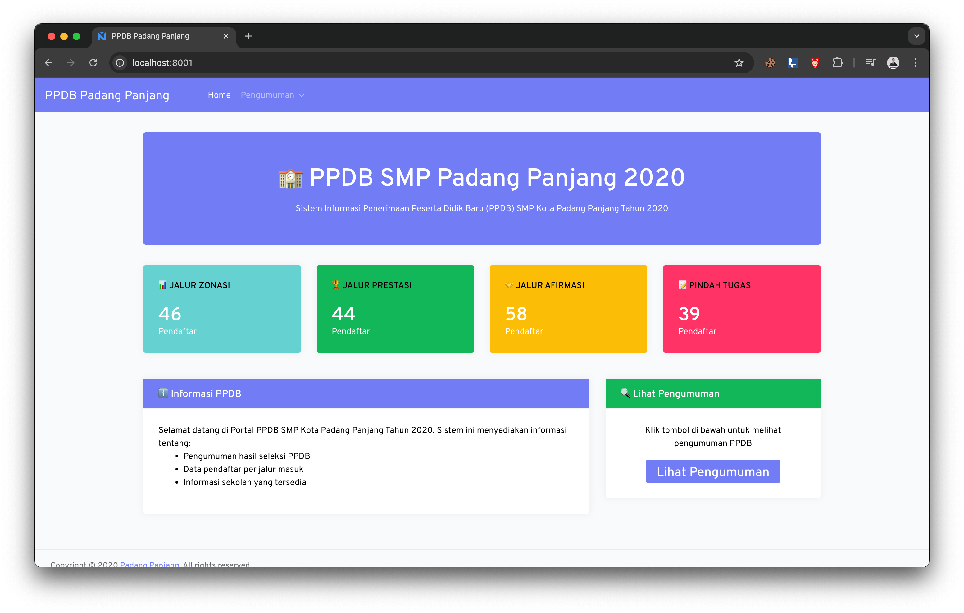This screenshot has height=613, width=964.
Task: Click the handshake icon on Jalur Afirmasi card
Action: [x=509, y=285]
